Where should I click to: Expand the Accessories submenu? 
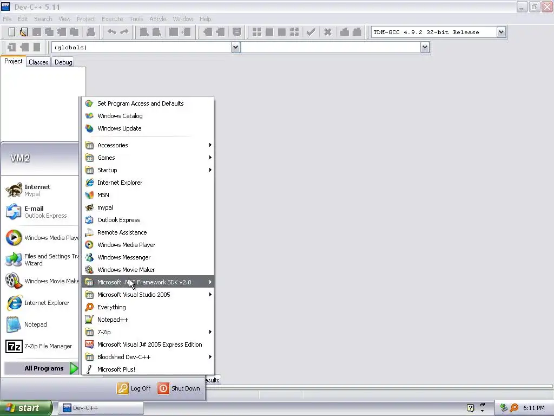tap(148, 145)
